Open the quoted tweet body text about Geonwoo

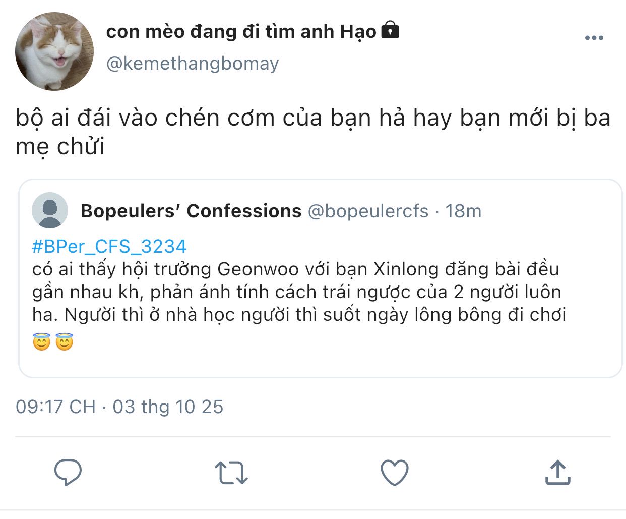click(297, 292)
